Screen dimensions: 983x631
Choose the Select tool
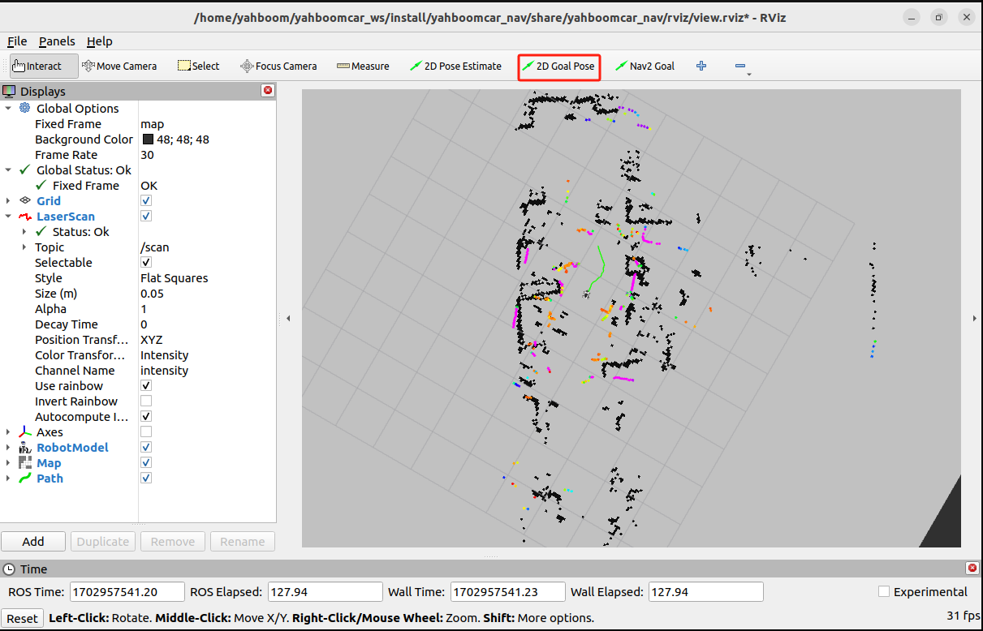point(198,66)
